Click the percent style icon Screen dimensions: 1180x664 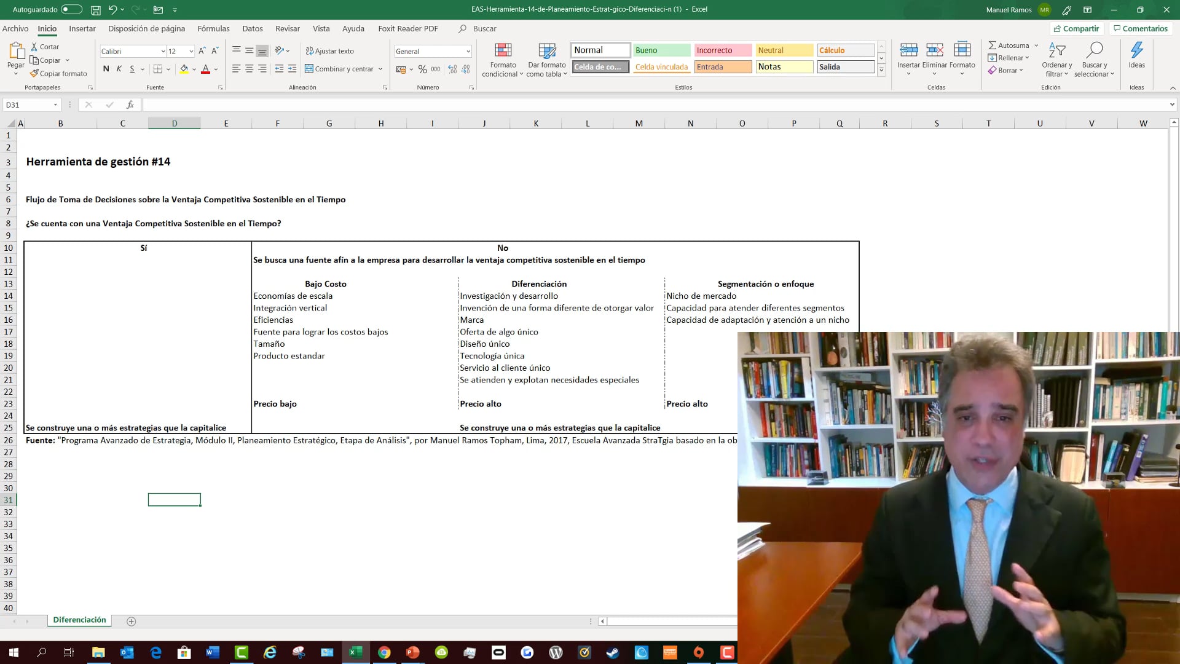coord(422,69)
